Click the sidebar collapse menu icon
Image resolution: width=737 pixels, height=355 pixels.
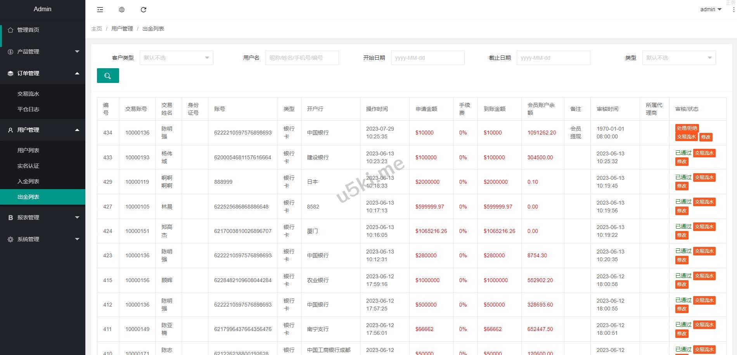(x=100, y=10)
